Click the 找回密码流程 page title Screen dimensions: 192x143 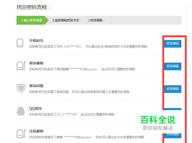click(x=33, y=7)
